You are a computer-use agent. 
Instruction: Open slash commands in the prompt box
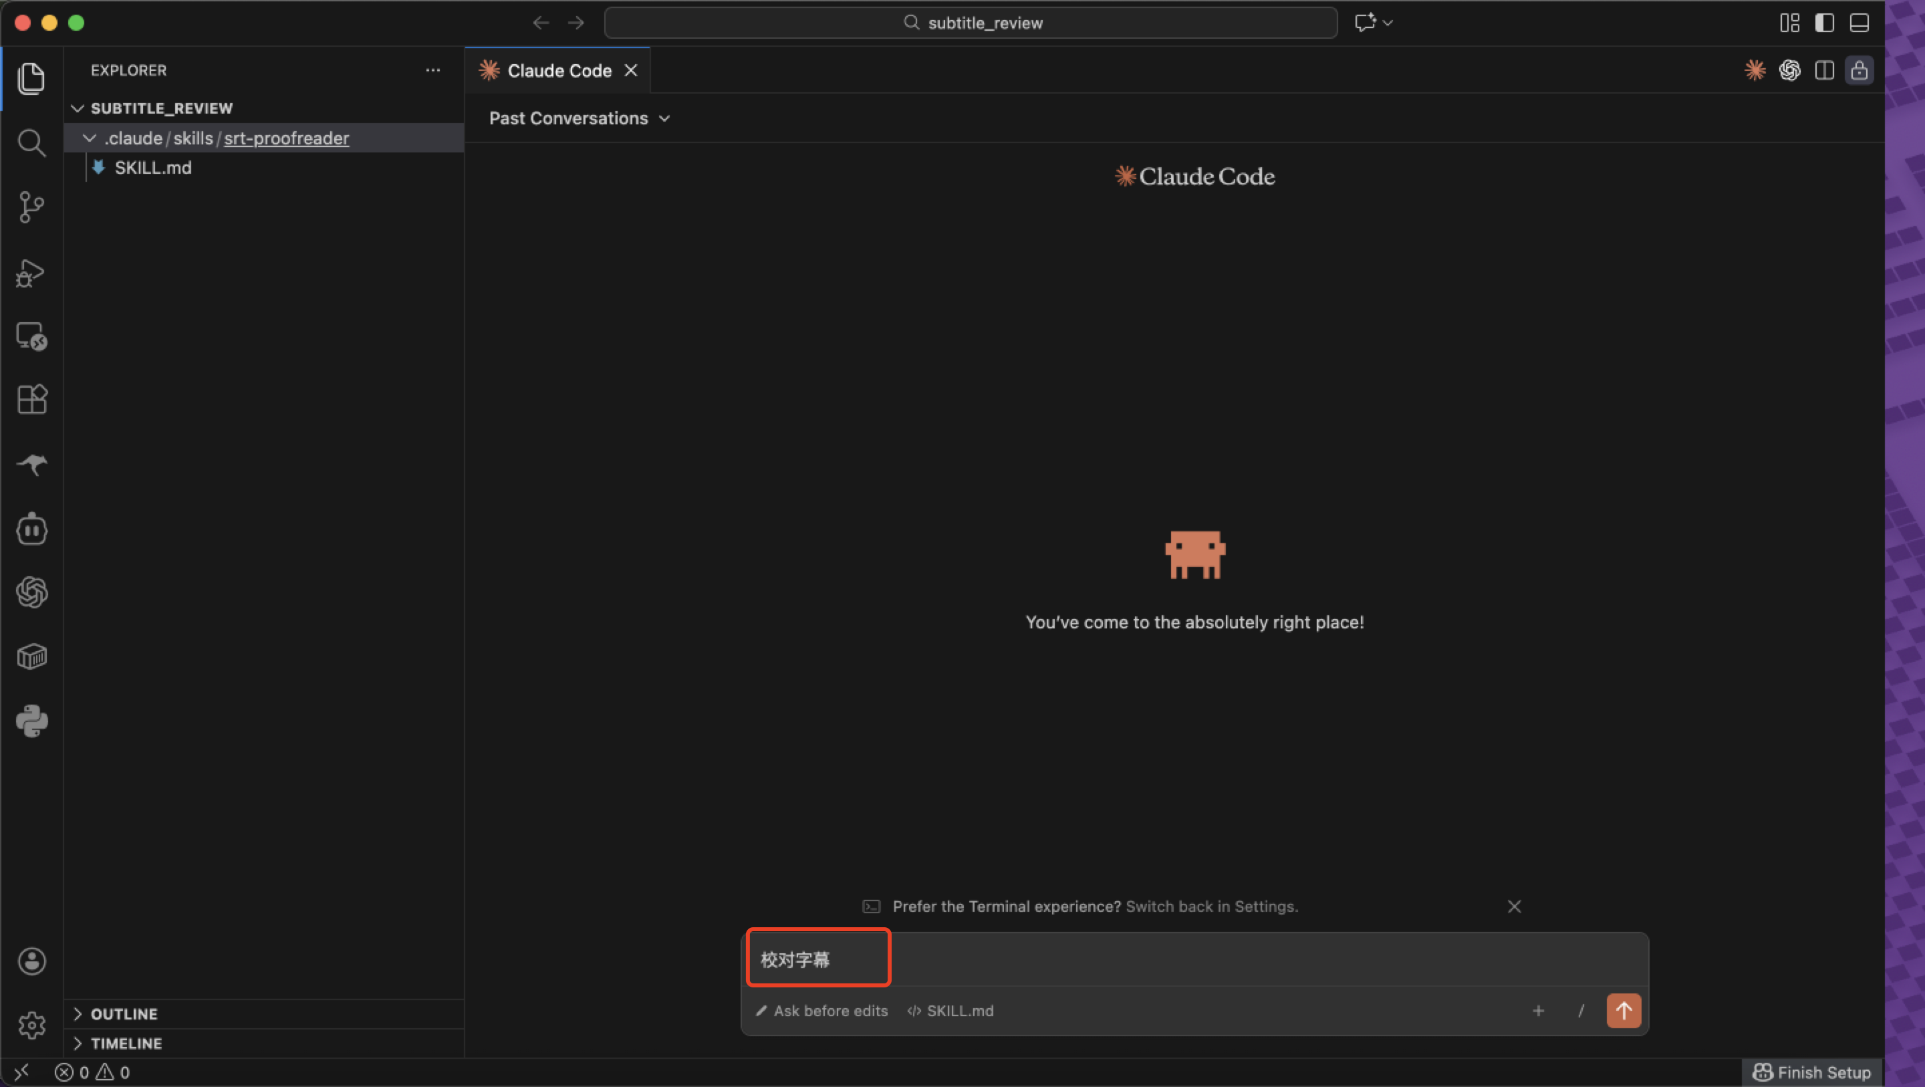pyautogui.click(x=1581, y=1011)
